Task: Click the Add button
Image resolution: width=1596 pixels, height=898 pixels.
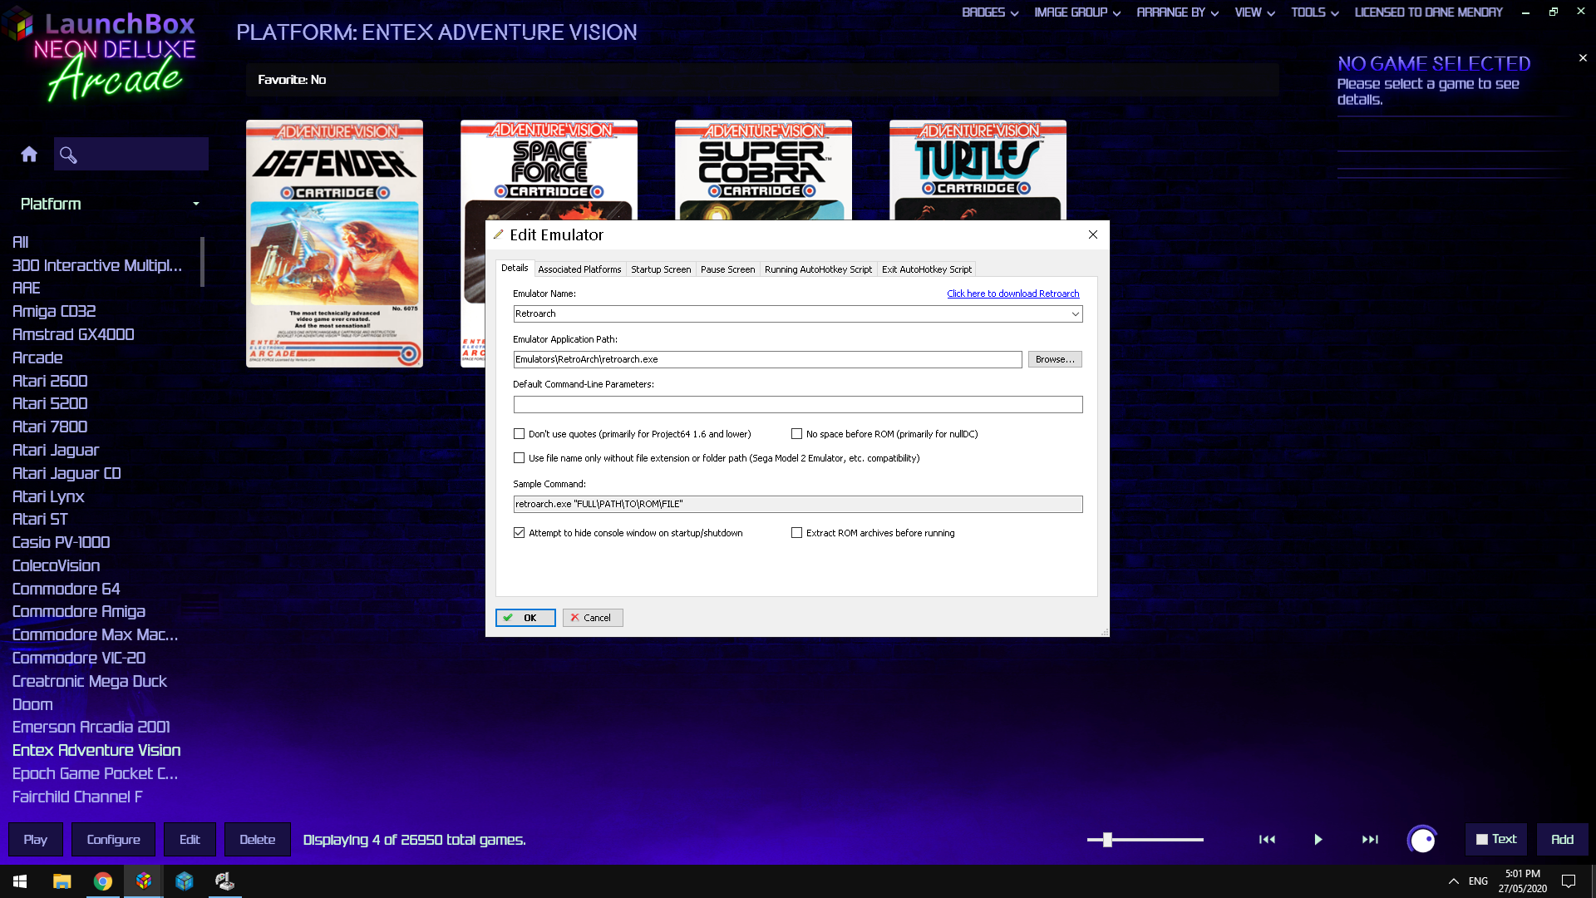Action: point(1563,840)
